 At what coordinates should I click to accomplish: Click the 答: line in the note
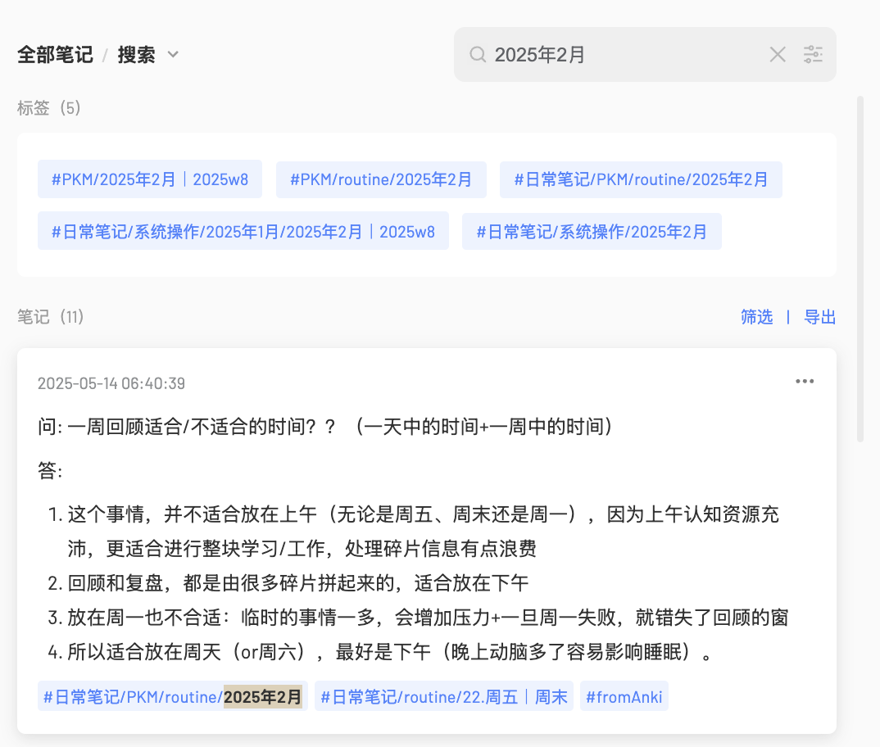(50, 470)
